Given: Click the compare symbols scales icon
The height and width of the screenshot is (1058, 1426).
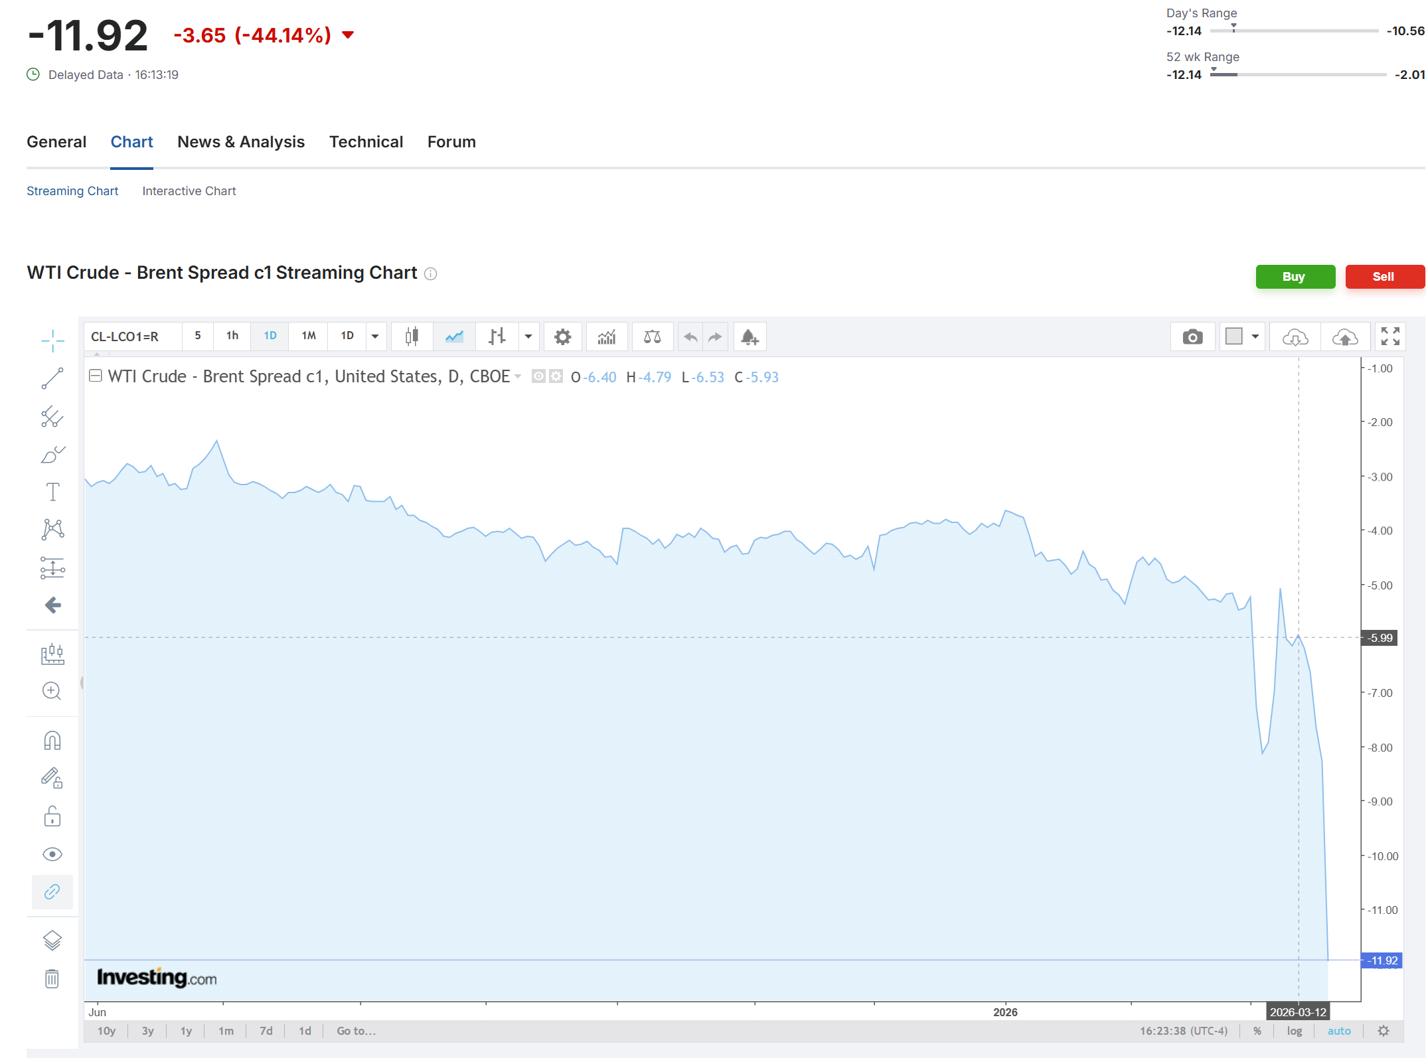Looking at the screenshot, I should 652,337.
